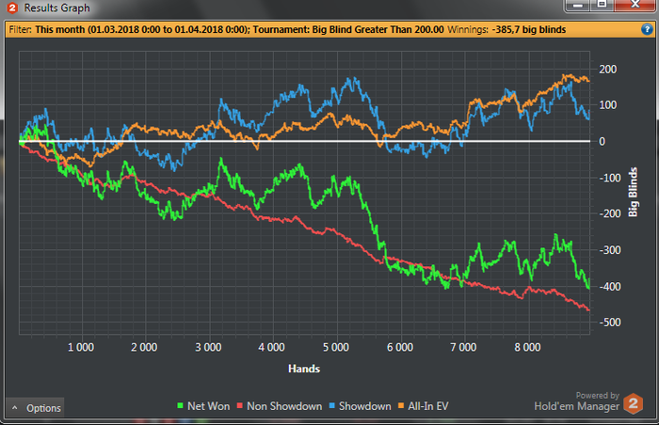Click the orange All-In EV legend swatch
Screen dimensions: 659x425
tap(401, 405)
